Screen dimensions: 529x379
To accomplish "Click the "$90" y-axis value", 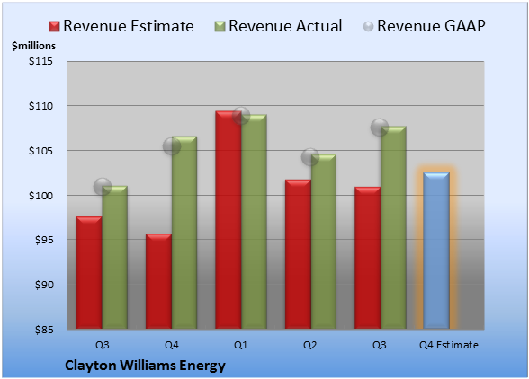I will click(x=44, y=285).
